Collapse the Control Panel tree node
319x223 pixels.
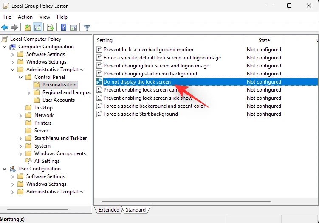point(21,77)
